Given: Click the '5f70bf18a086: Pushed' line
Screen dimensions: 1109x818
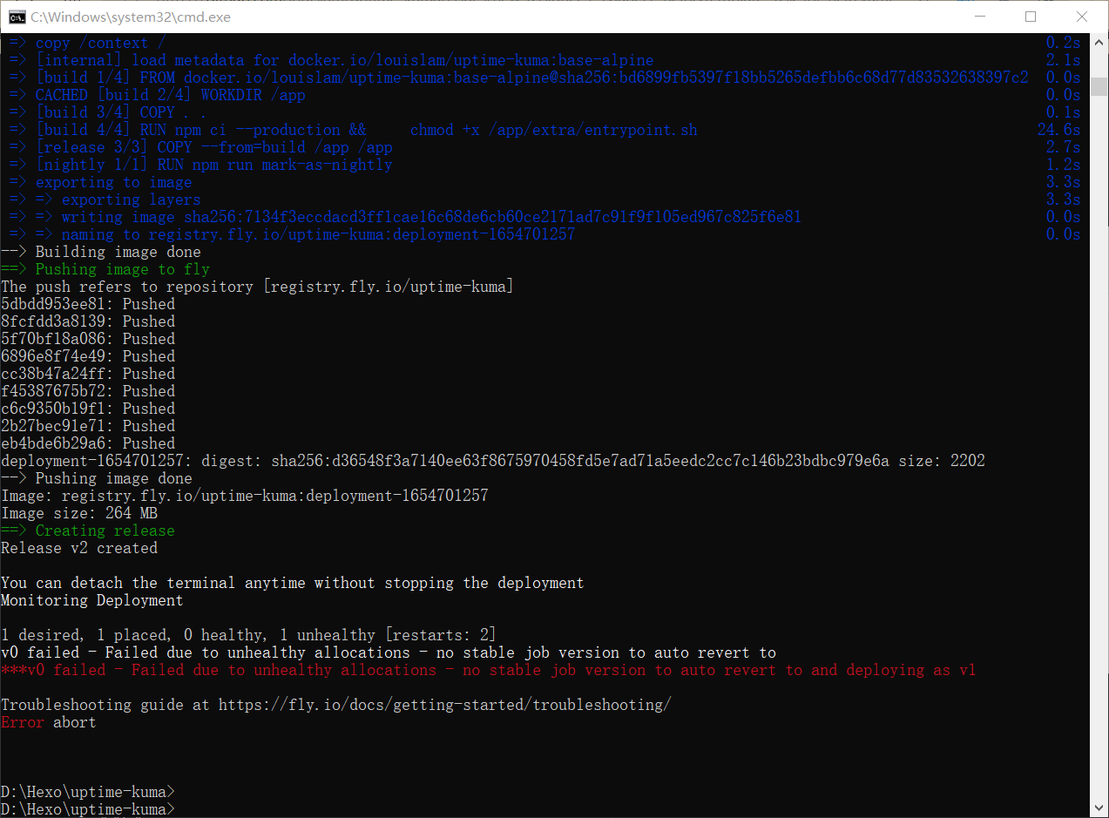Looking at the screenshot, I should (88, 339).
